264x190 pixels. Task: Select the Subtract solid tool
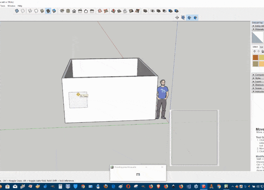click(x=165, y=11)
